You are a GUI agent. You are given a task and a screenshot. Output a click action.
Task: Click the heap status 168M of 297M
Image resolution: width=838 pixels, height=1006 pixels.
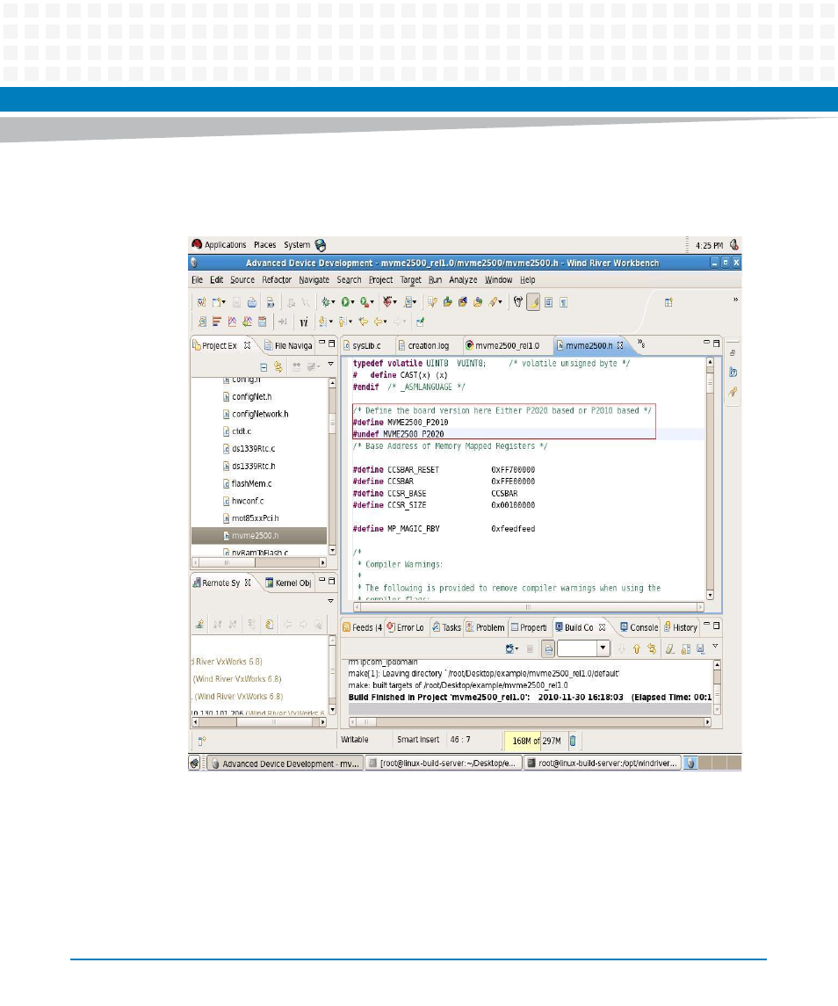(537, 741)
